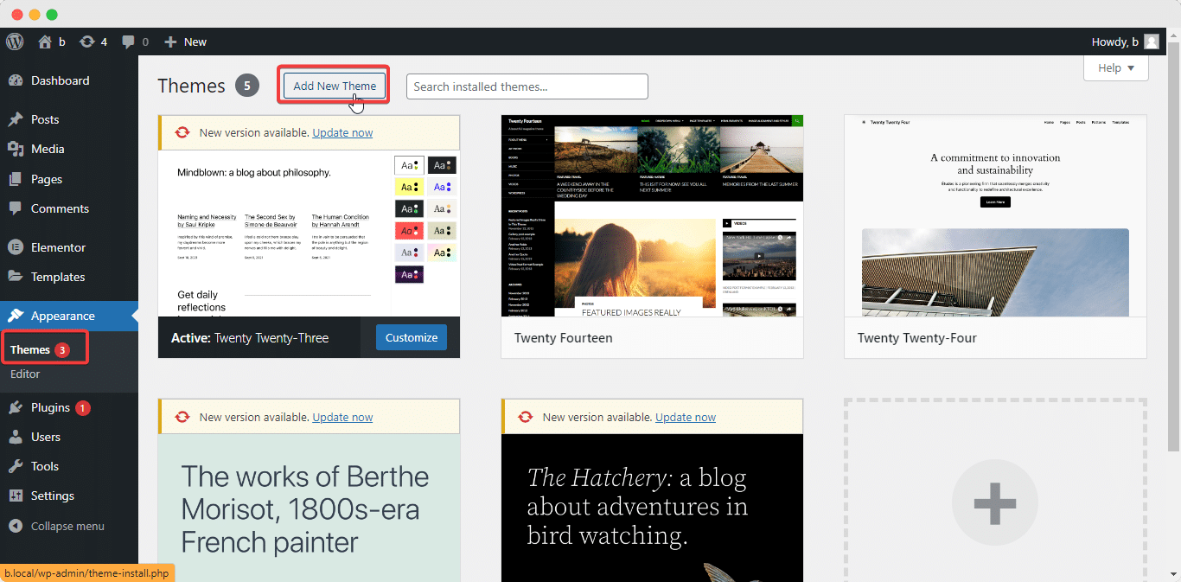Screen dimensions: 1181x582
Task: Click the Settings sliders icon
Action: pyautogui.click(x=16, y=496)
